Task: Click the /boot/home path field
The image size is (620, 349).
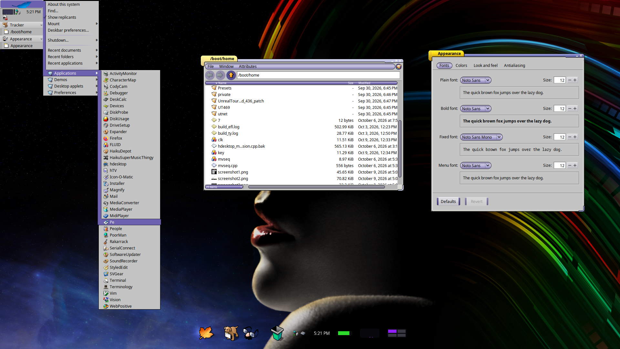Action: click(318, 75)
